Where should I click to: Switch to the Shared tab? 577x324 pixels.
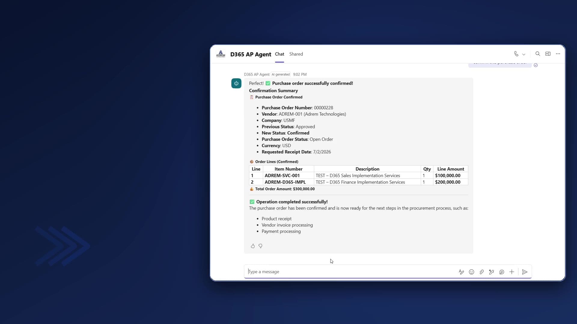click(x=296, y=54)
